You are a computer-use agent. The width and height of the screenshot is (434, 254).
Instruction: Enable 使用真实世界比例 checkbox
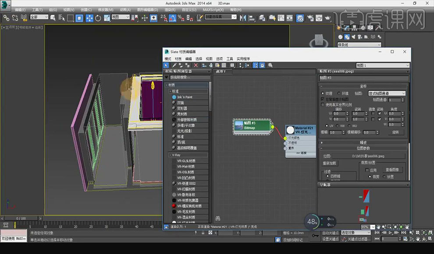pos(323,105)
